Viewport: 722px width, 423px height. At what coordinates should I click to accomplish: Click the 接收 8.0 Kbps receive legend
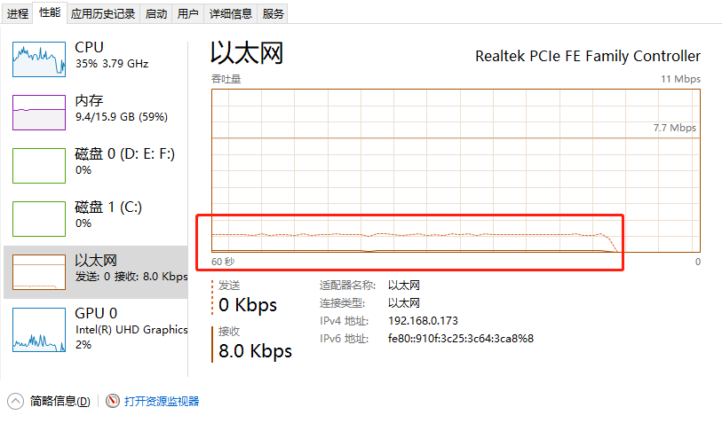pyautogui.click(x=255, y=343)
